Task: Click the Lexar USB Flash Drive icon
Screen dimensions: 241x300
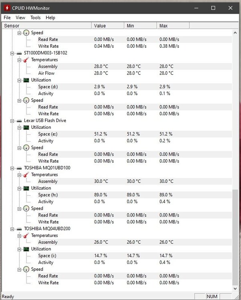Action: coord(19,120)
